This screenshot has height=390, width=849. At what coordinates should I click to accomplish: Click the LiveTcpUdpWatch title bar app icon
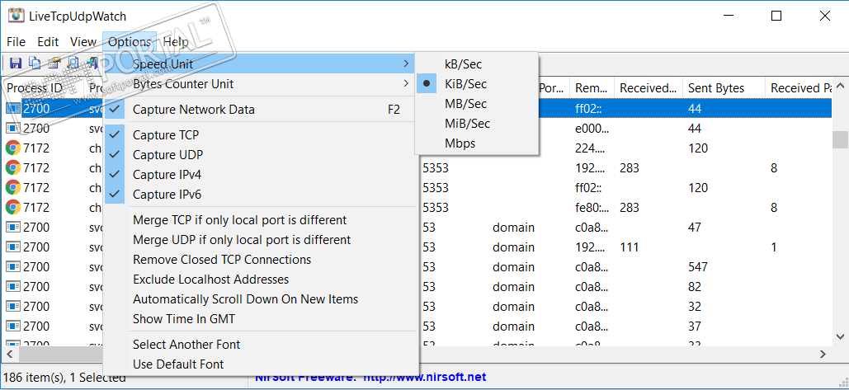coord(15,16)
